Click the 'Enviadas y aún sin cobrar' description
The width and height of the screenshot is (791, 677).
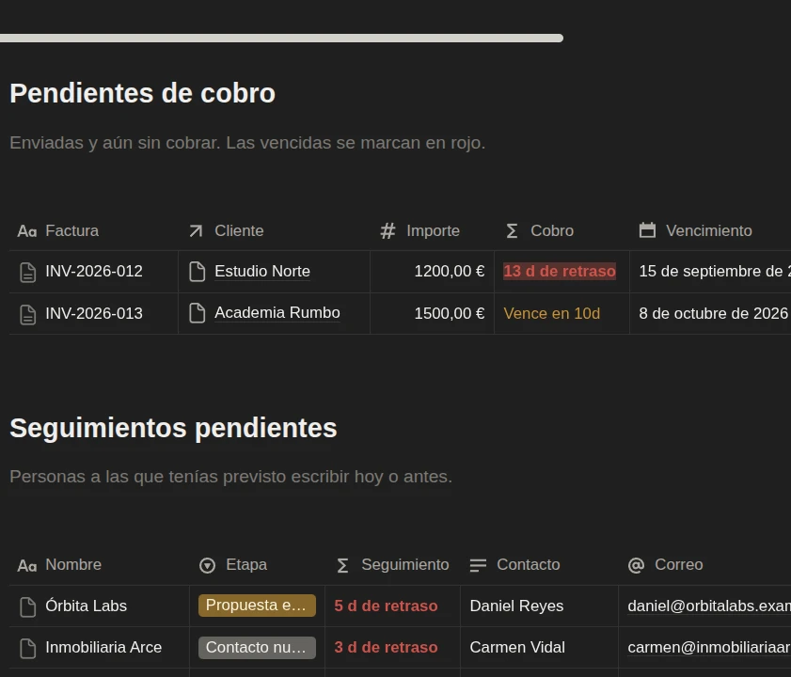click(x=247, y=143)
